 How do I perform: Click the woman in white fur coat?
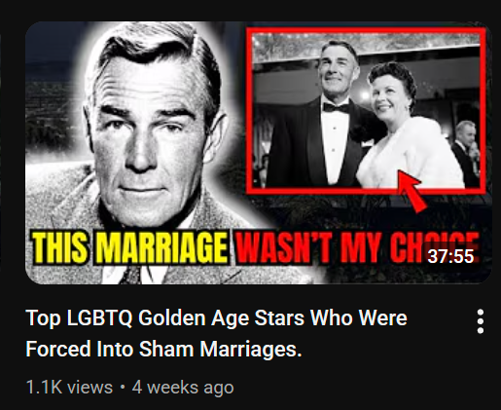406,130
